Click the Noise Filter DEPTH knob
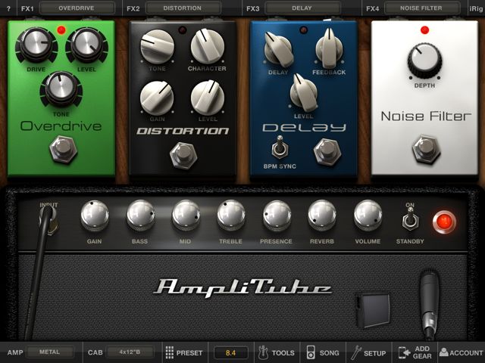This screenshot has height=363, width=485. coord(424,61)
